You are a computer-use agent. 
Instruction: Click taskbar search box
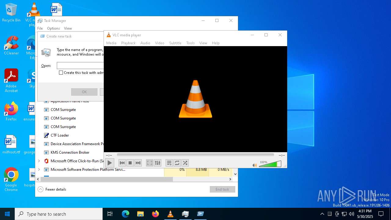click(59, 214)
